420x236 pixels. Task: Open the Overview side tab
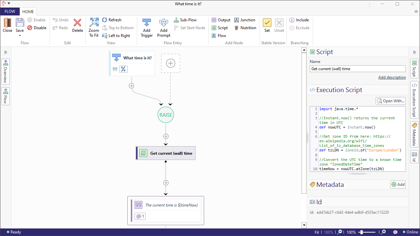point(6,71)
